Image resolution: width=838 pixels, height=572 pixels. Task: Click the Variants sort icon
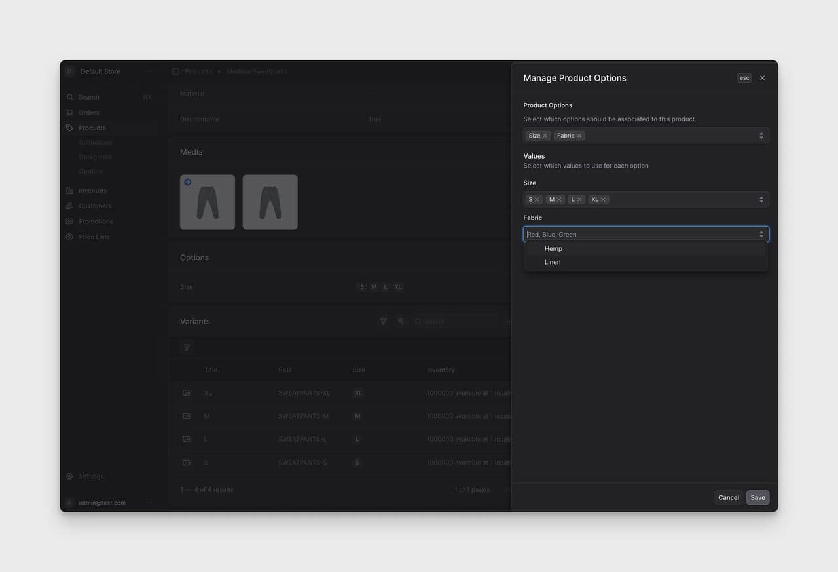(x=401, y=322)
